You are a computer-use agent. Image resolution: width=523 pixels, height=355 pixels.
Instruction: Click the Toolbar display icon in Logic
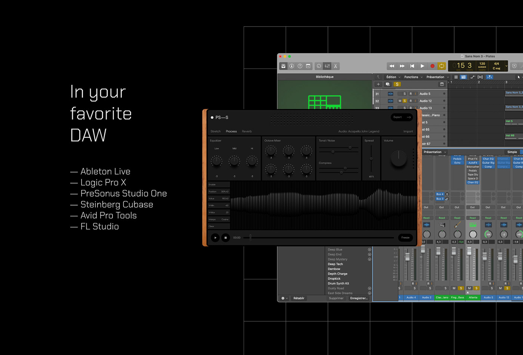tap(308, 66)
